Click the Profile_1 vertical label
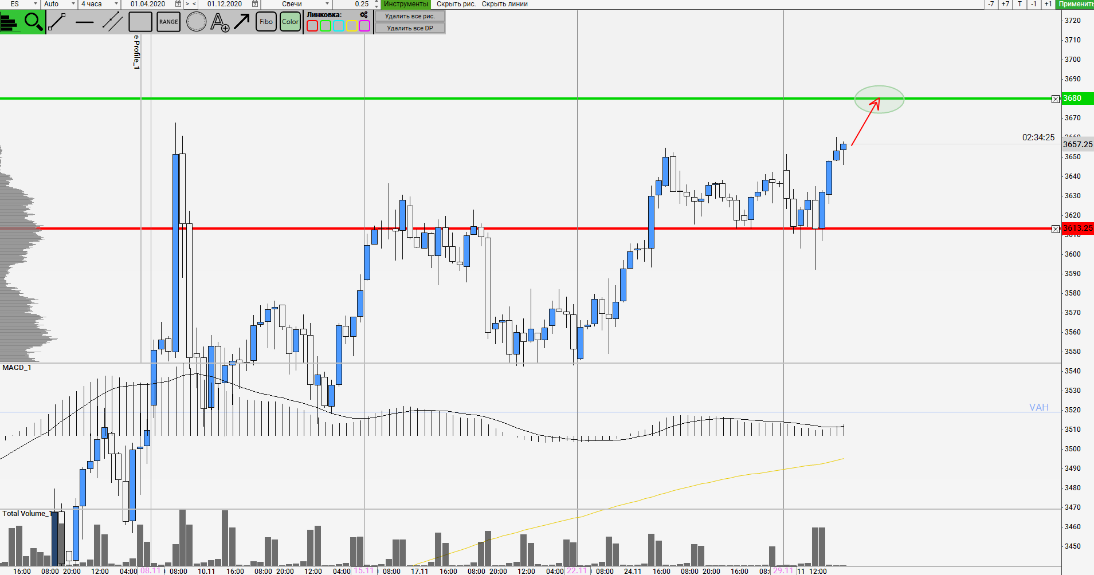 [136, 52]
